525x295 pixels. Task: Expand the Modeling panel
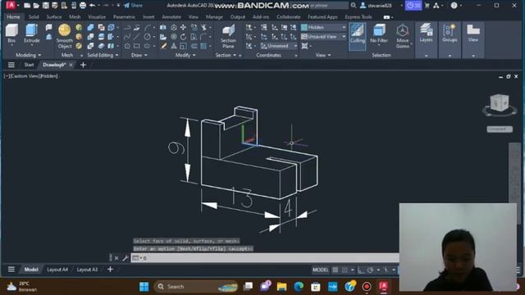(x=29, y=55)
